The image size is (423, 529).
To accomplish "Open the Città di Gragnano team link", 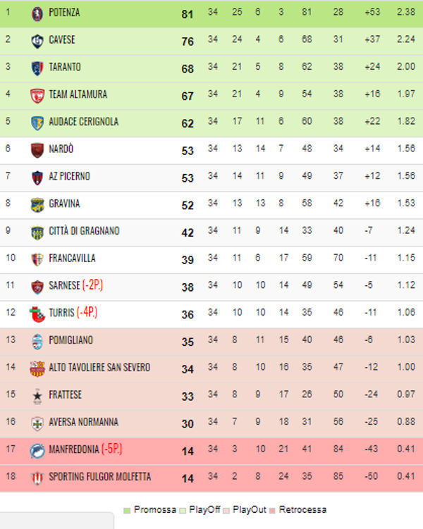I will (84, 231).
